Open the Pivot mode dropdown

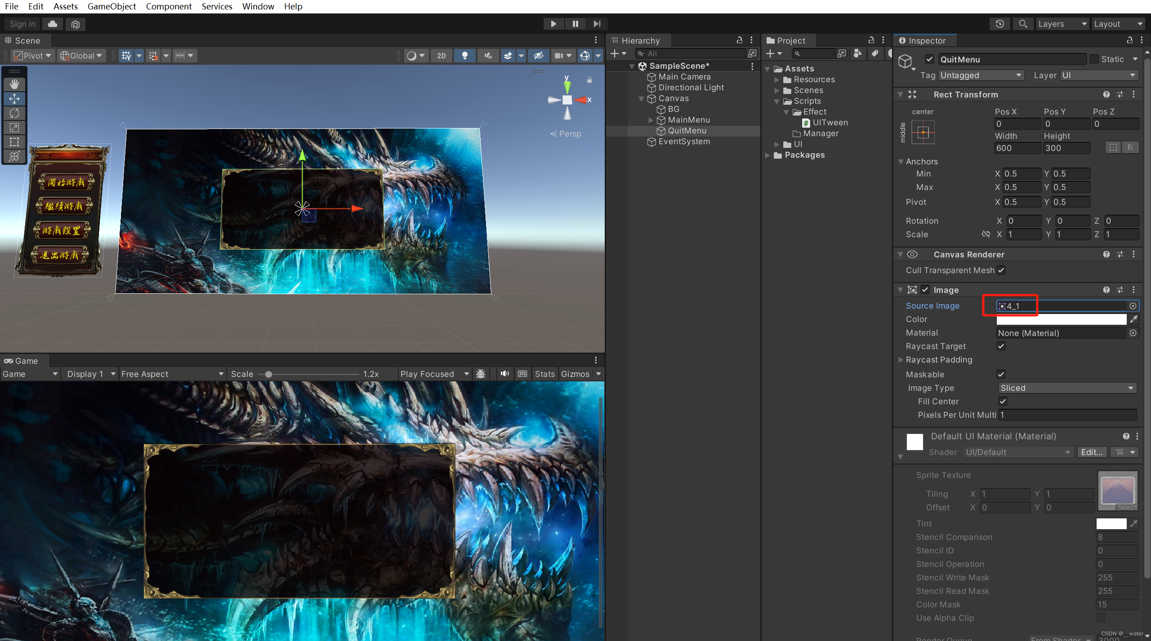pyautogui.click(x=32, y=56)
